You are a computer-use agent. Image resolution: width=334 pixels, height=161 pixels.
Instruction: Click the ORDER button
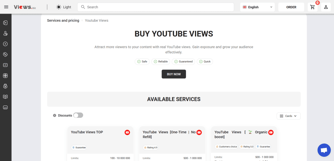tap(291, 7)
